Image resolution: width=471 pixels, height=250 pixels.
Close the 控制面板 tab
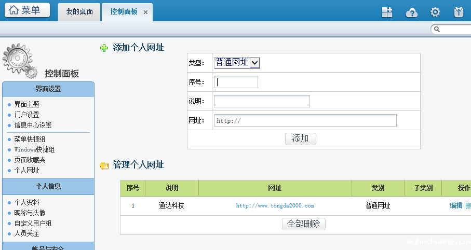pos(145,12)
